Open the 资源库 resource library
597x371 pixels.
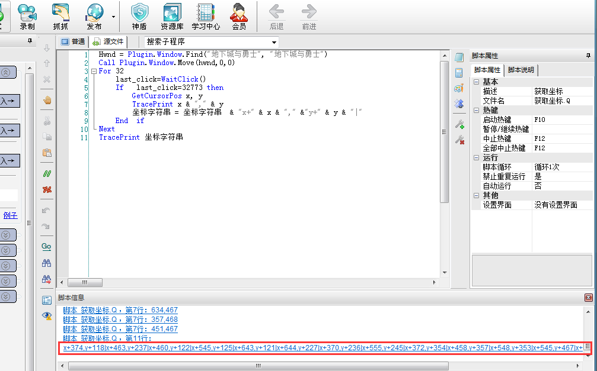point(172,17)
